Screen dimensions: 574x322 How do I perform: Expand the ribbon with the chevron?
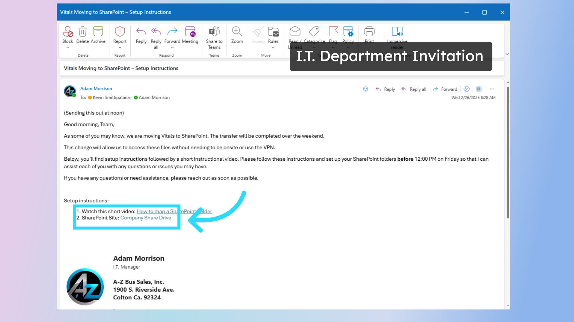click(x=507, y=54)
